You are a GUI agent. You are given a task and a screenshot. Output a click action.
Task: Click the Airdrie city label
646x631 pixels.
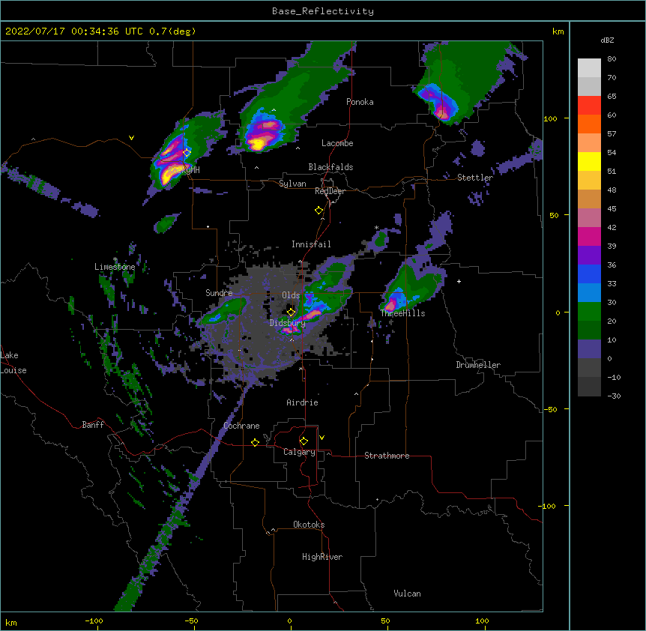302,402
